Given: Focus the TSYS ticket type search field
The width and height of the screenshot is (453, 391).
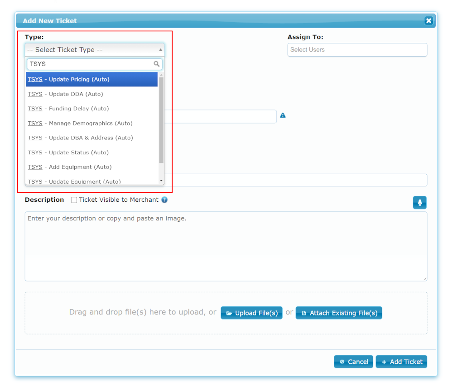Looking at the screenshot, I should tap(95, 64).
